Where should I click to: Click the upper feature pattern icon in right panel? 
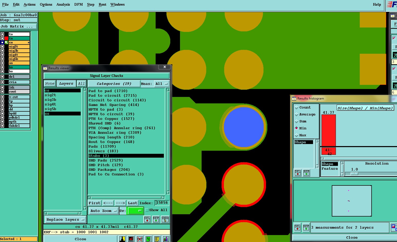point(395,55)
